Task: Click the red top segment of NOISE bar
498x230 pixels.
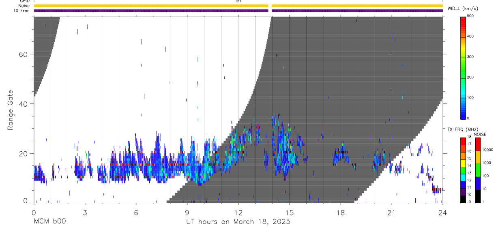Action: (x=478, y=144)
